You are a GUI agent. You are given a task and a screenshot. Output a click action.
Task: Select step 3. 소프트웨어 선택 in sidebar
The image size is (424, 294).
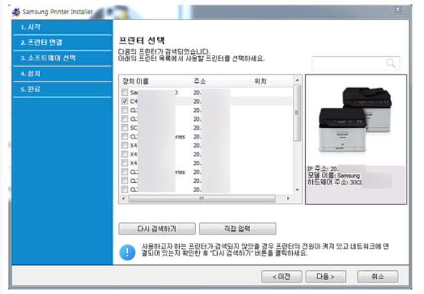click(x=62, y=58)
